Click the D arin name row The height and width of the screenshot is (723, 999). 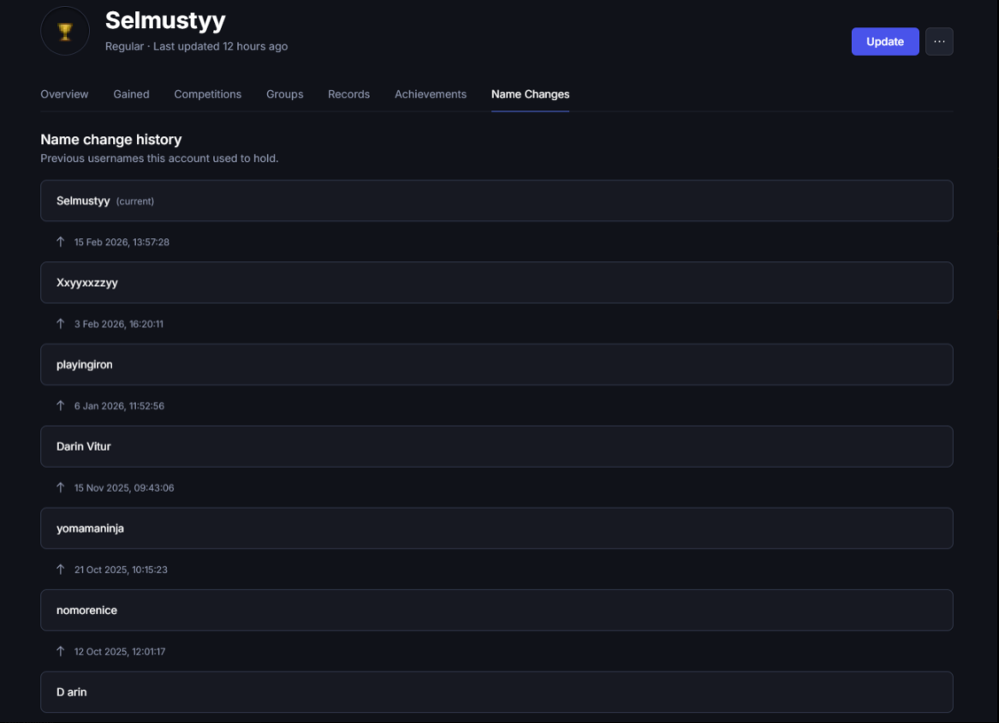(497, 692)
